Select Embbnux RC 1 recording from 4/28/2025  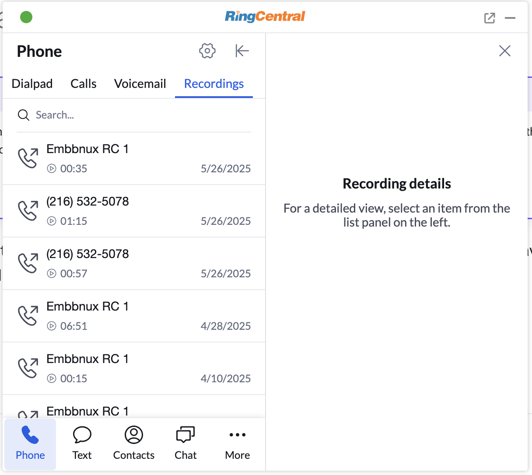(134, 316)
